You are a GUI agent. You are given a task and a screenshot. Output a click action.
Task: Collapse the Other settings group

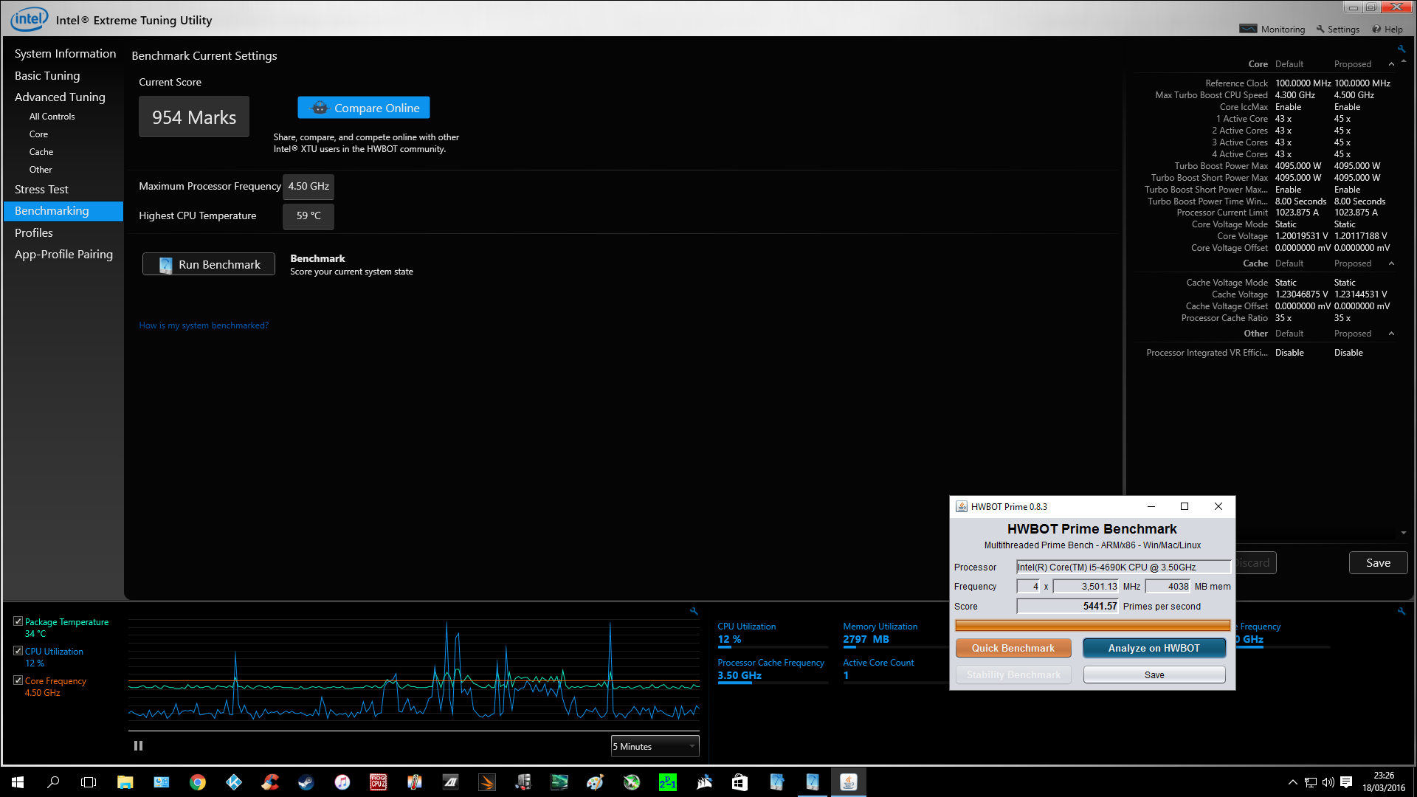[x=1392, y=334]
